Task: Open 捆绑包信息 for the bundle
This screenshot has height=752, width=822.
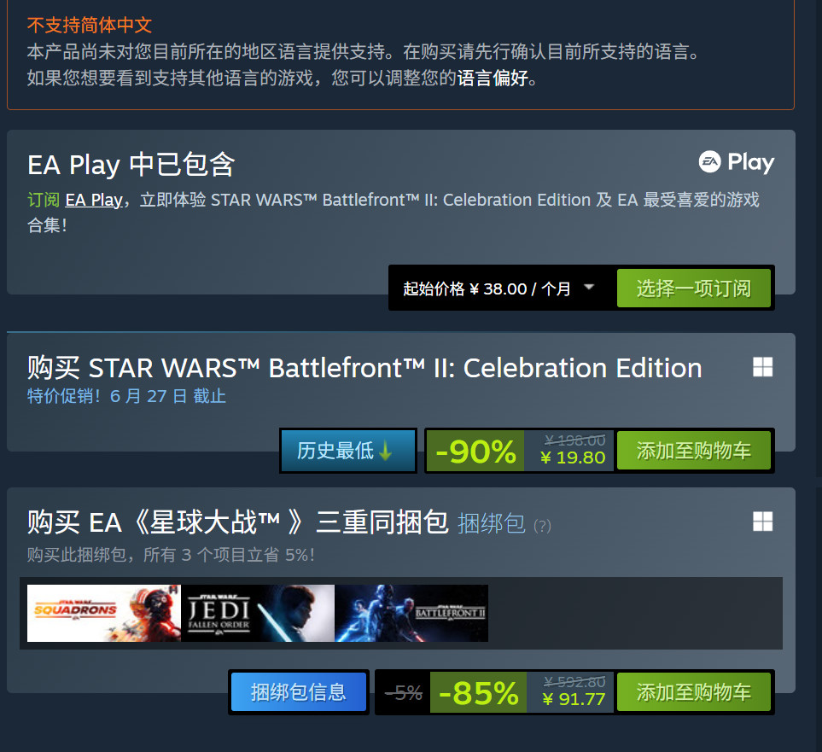Action: tap(298, 692)
